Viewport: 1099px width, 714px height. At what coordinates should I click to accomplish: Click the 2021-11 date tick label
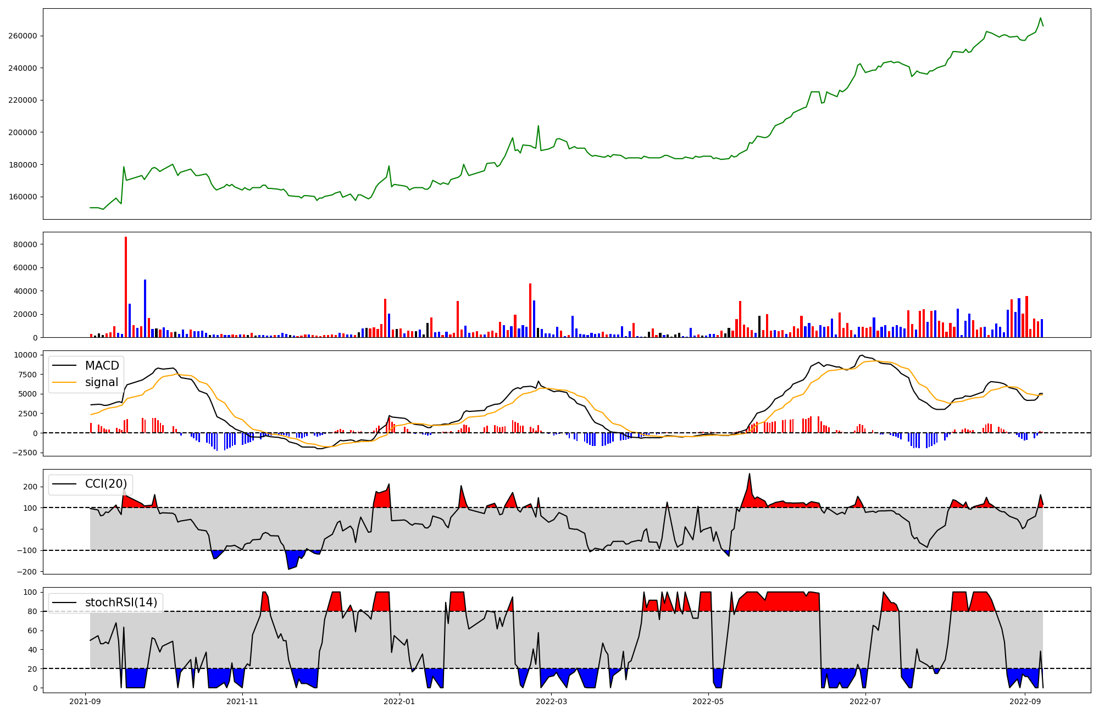242,701
